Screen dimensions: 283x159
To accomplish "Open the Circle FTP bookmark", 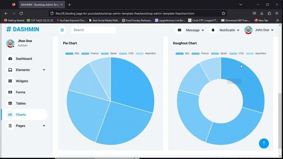I will 203,20.
